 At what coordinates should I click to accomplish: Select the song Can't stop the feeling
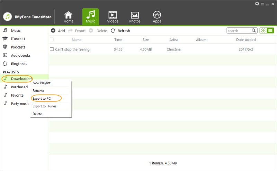click(72, 49)
